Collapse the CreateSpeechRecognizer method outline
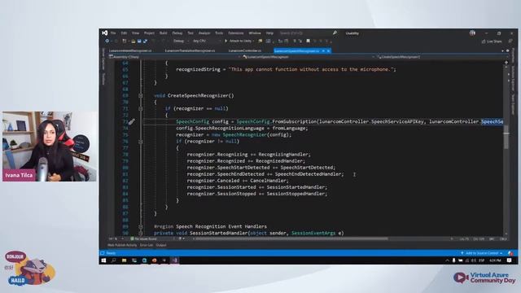 [x=141, y=96]
